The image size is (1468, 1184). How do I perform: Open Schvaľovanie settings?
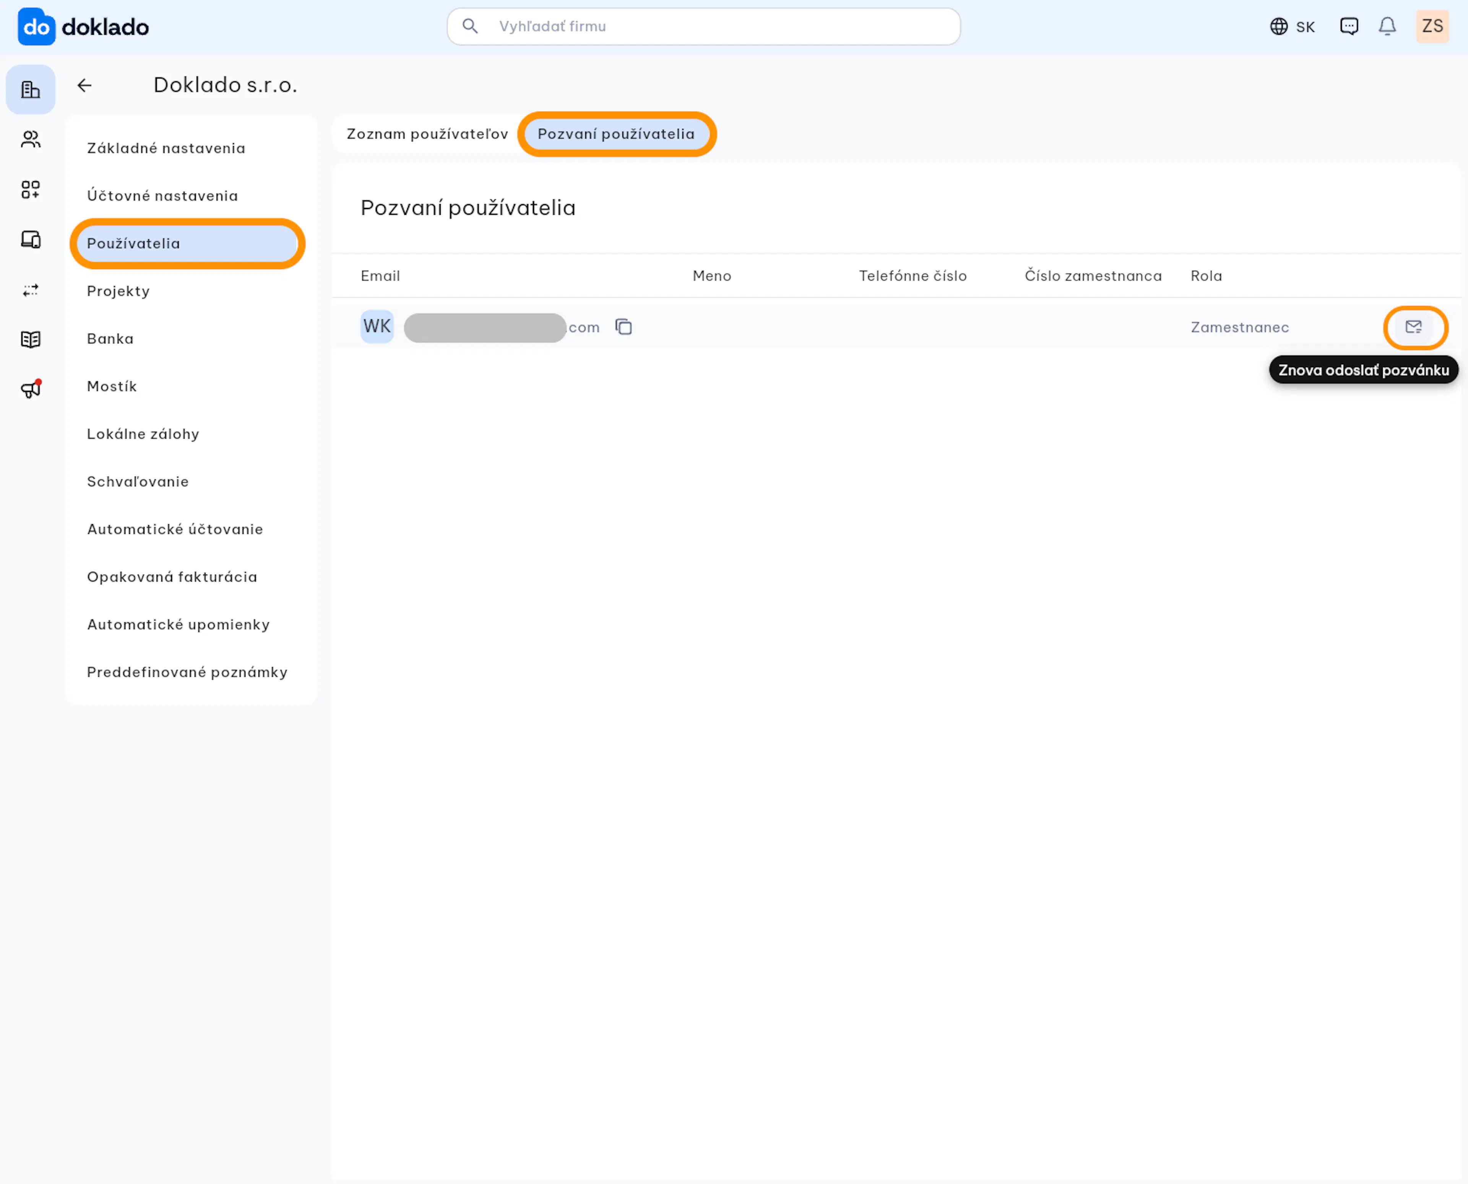(x=191, y=481)
